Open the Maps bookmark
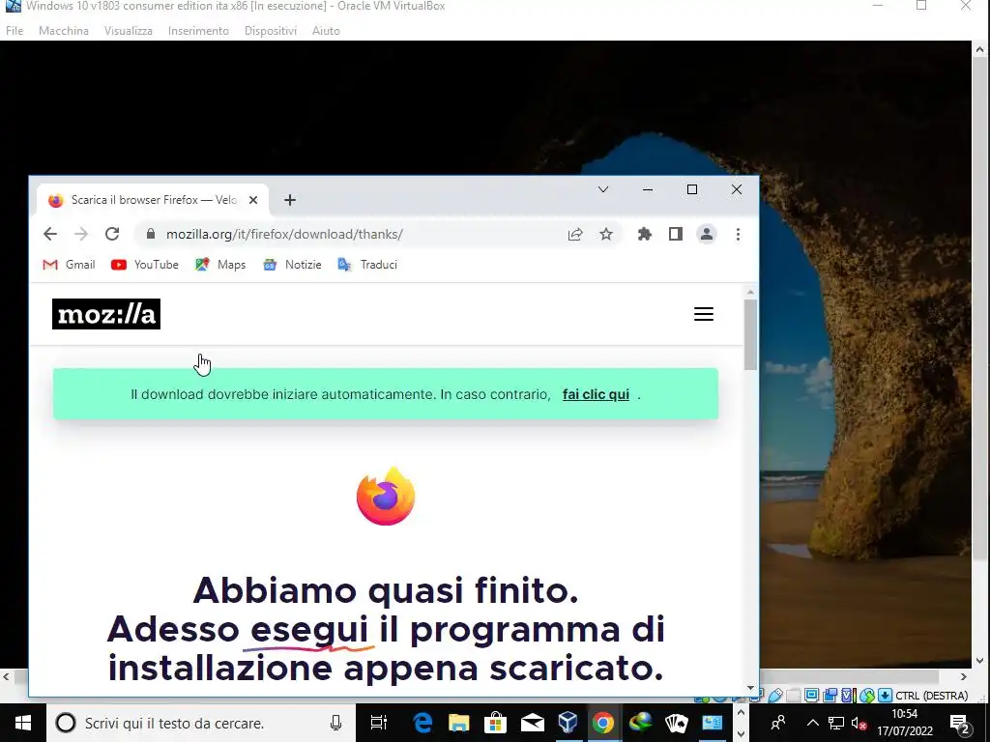 click(x=220, y=265)
